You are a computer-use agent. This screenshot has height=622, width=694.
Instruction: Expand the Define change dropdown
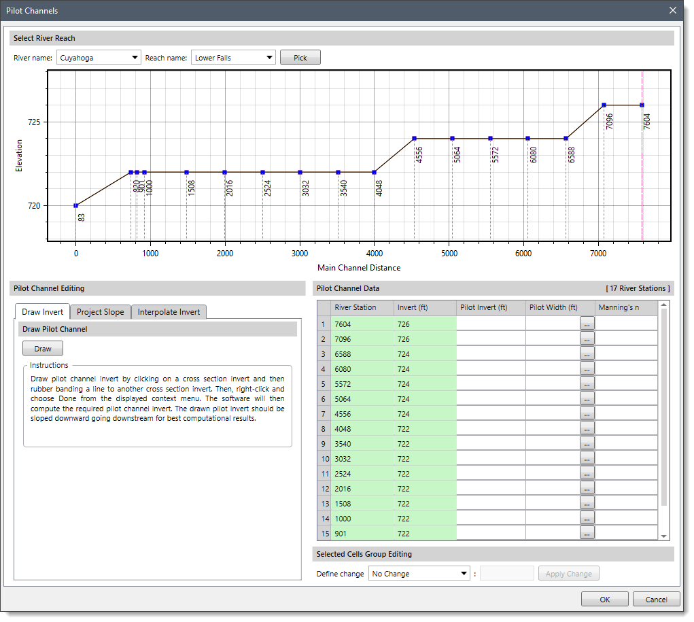[419, 573]
